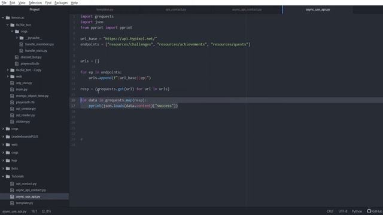Change line ending via CRLF button
Image resolution: width=383 pixels, height=215 pixels.
pos(330,211)
